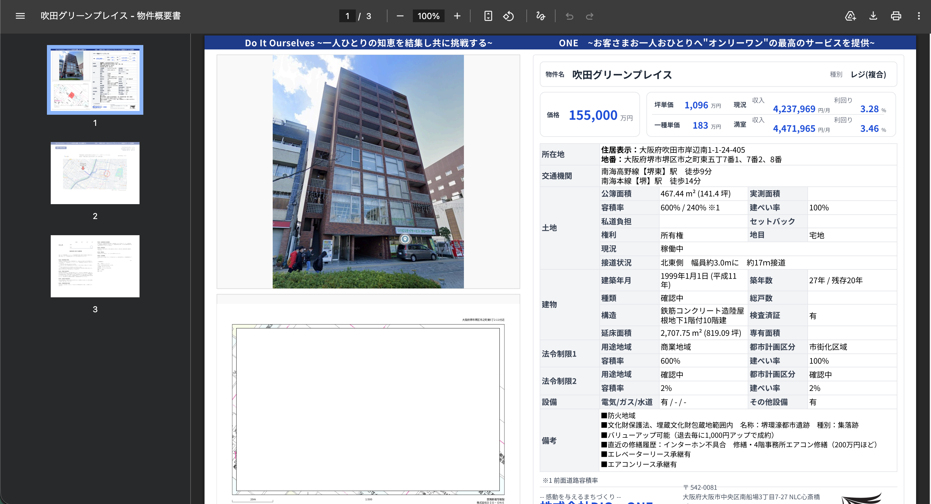
Task: Click the utilities value 有 / - / -
Action: click(673, 402)
